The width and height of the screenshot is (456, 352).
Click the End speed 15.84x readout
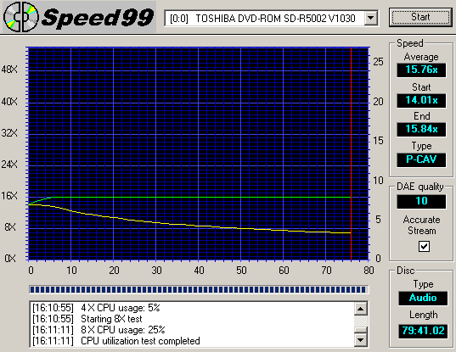[421, 129]
